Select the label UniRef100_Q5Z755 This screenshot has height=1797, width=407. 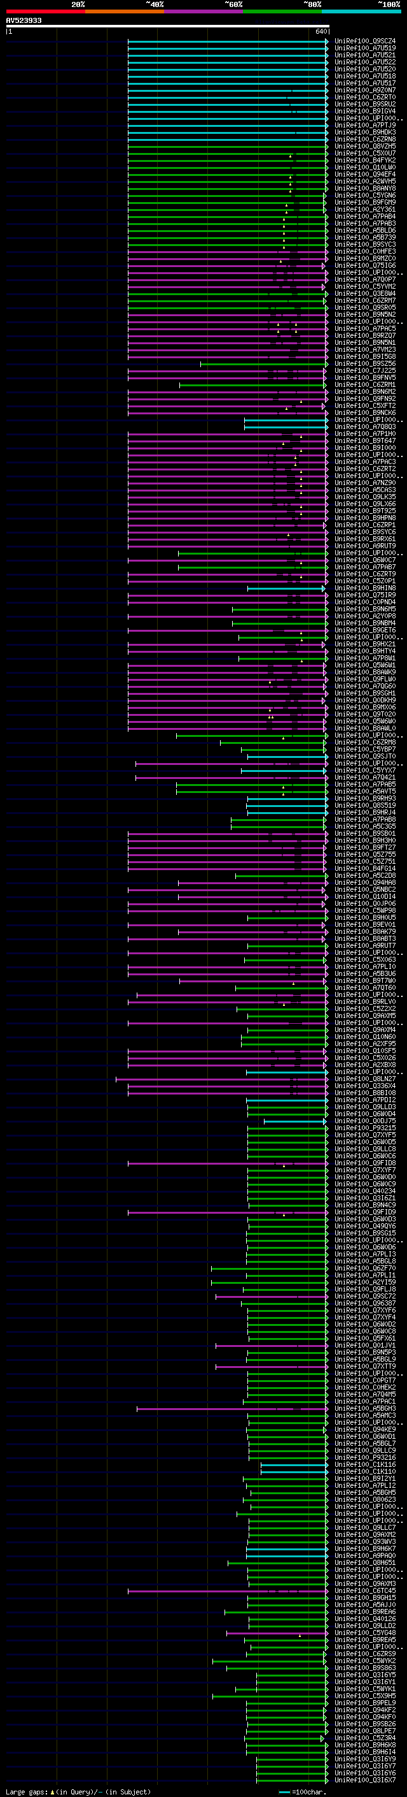click(364, 854)
